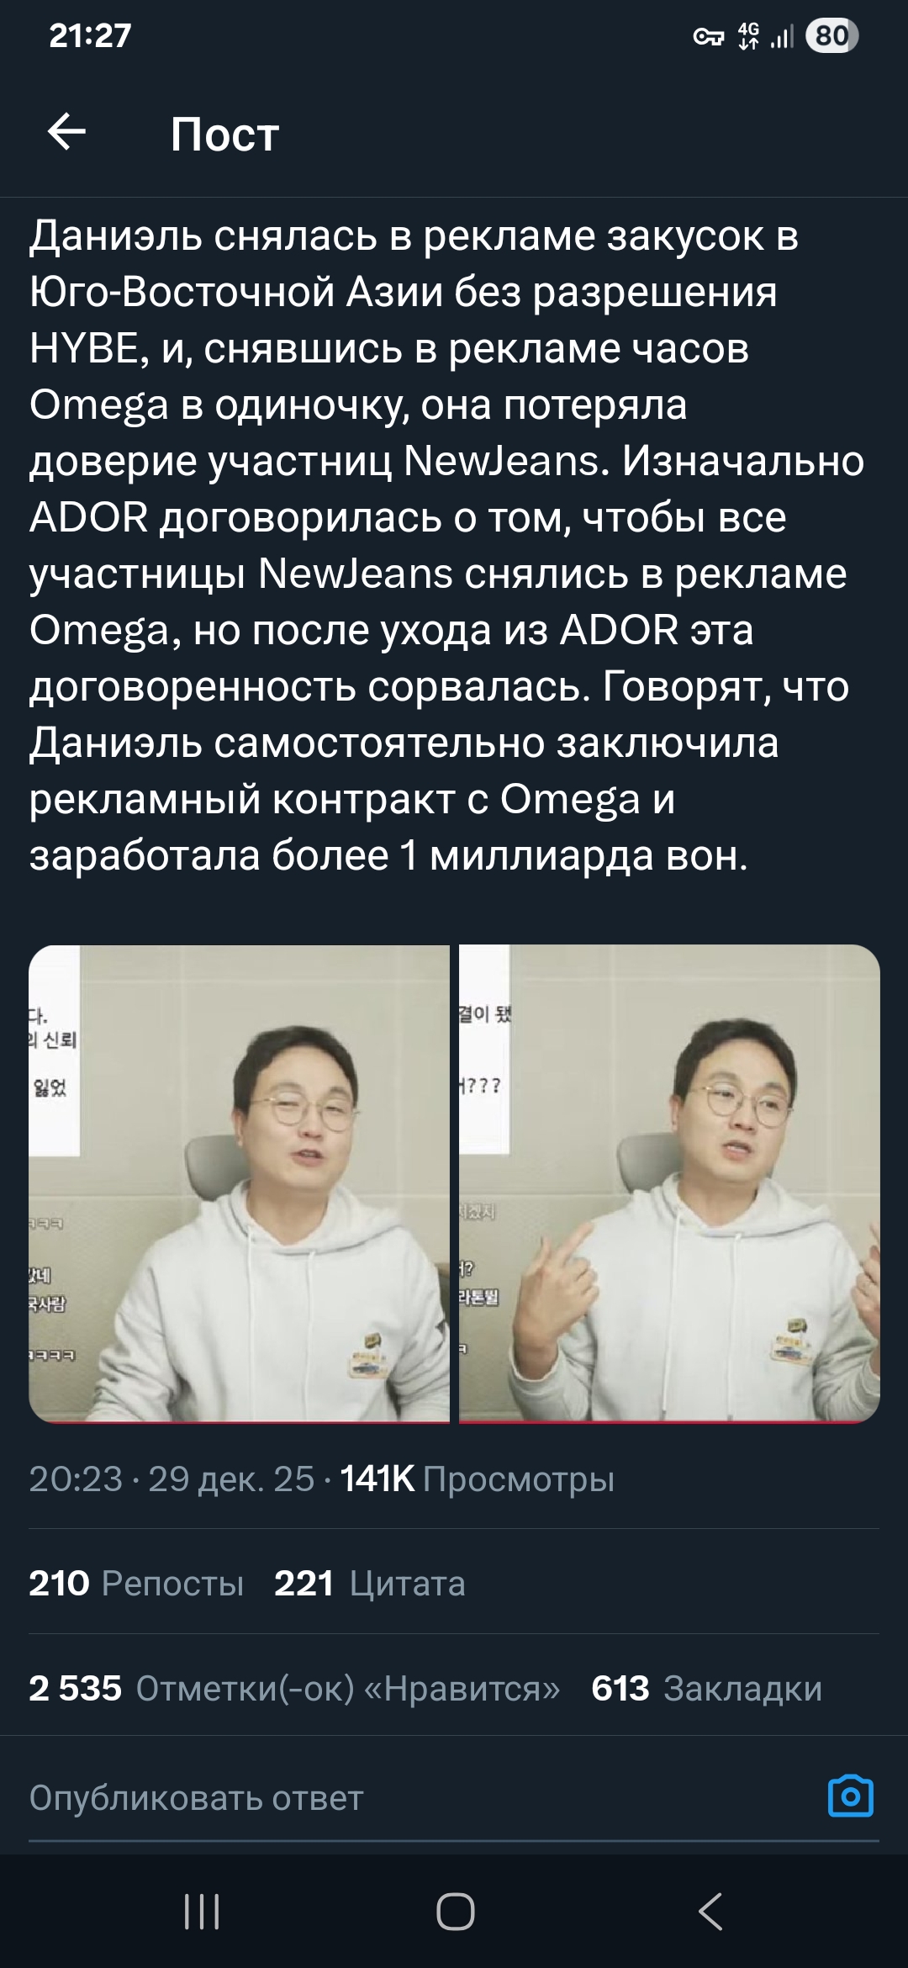Open the right attached image
The width and height of the screenshot is (908, 1968).
coord(669,1183)
